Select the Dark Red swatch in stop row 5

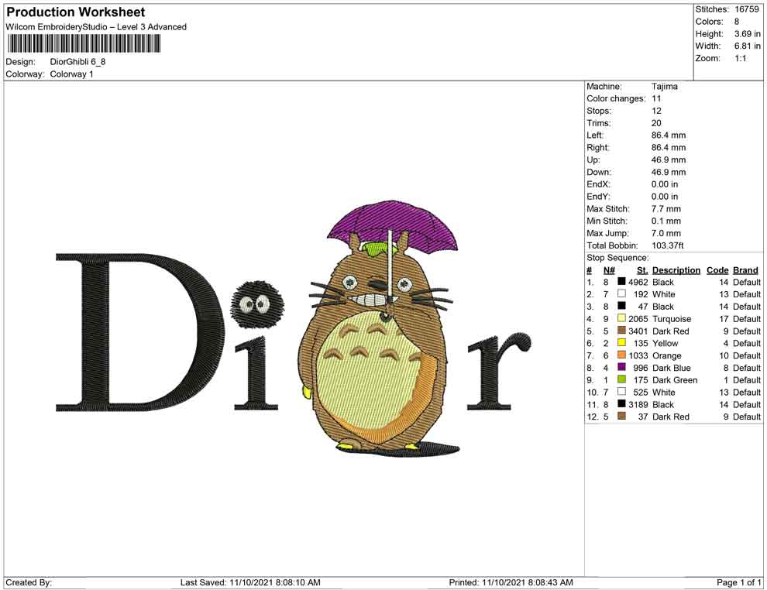click(x=621, y=331)
